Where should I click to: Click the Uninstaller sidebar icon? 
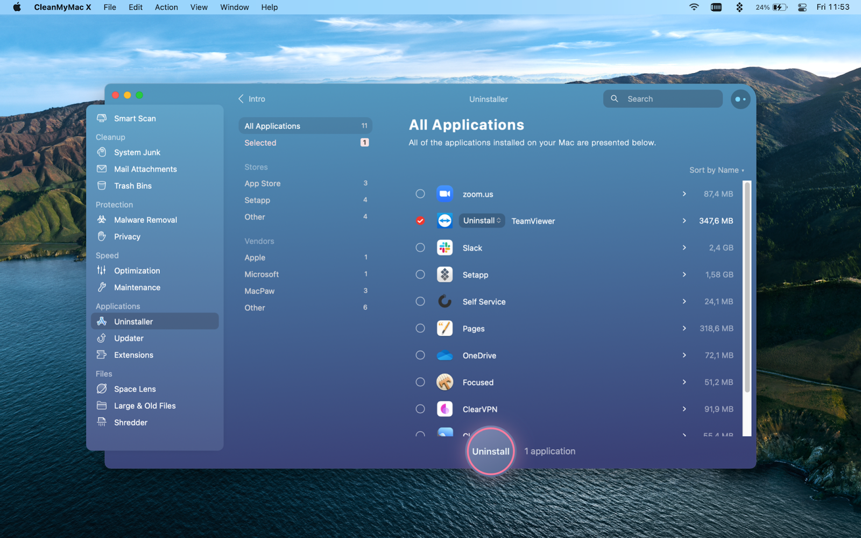click(x=102, y=321)
